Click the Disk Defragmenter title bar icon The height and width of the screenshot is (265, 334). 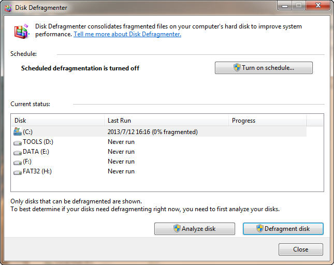pyautogui.click(x=8, y=8)
